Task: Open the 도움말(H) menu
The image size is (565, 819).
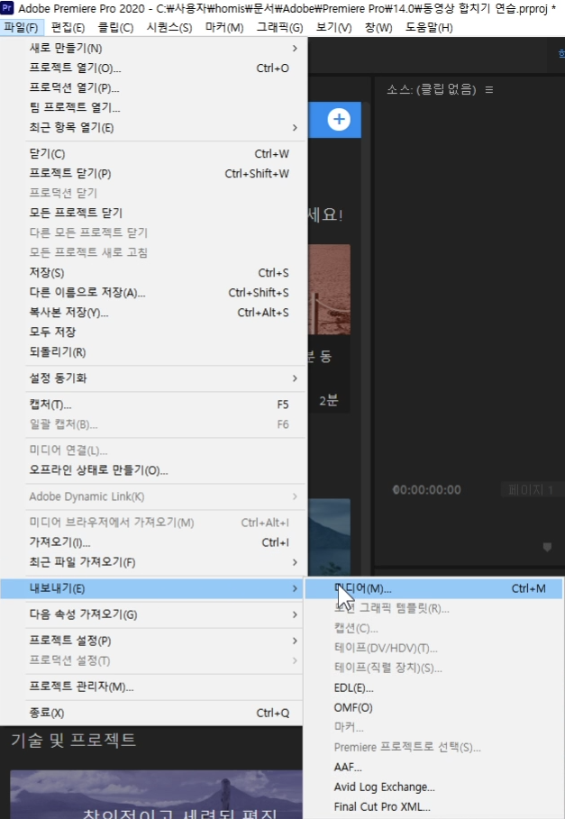Action: pyautogui.click(x=429, y=28)
